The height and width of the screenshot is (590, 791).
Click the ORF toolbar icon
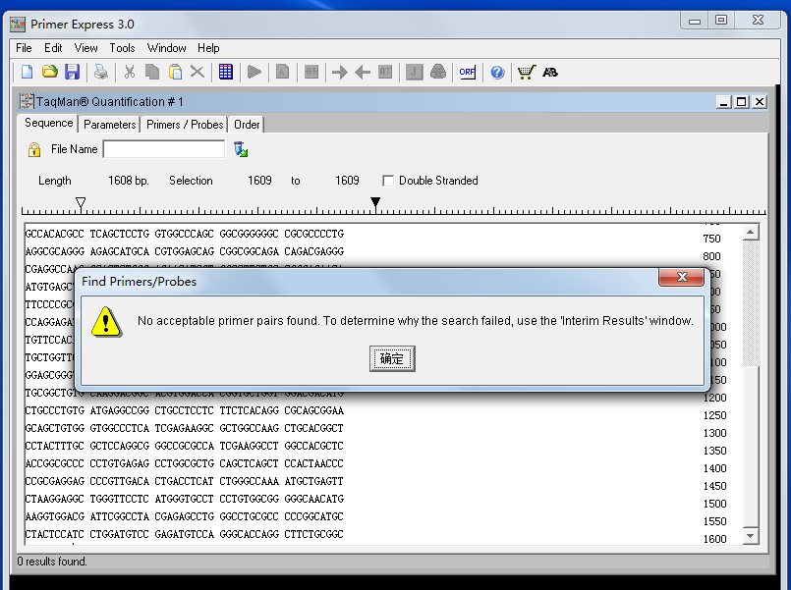pos(467,72)
